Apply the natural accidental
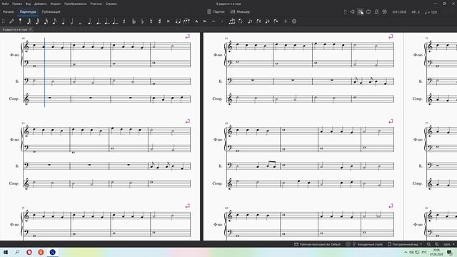 click(151, 21)
